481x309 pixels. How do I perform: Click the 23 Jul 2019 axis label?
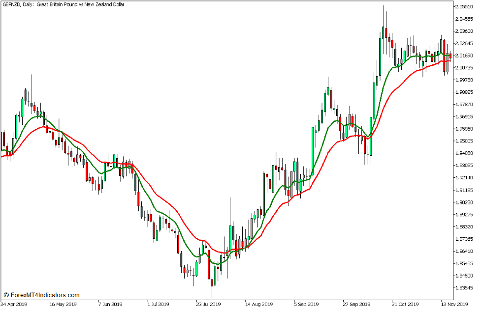(209, 305)
